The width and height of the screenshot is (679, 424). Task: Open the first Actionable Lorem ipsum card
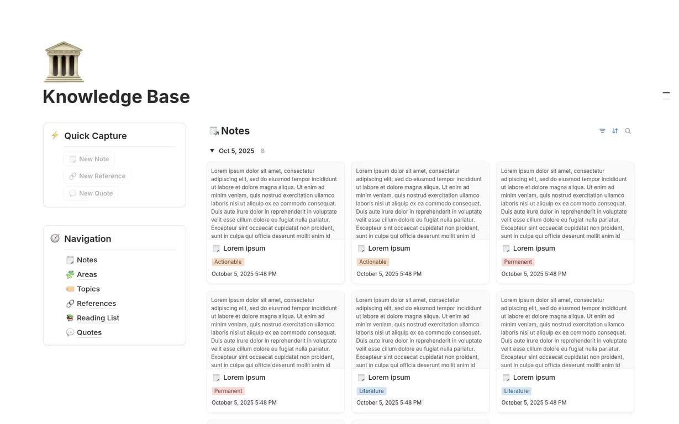[x=244, y=248]
